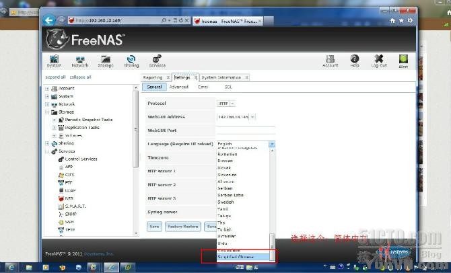Viewport: 451px width, 273px height.
Task: Close the Settings tab
Action: tap(196, 77)
